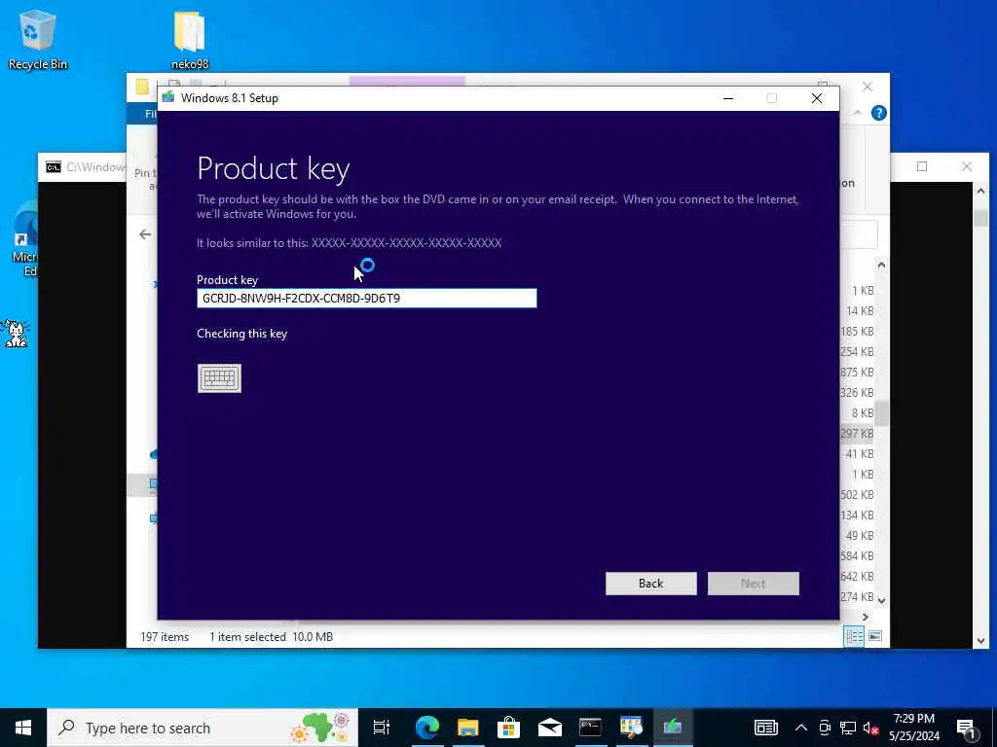Close the File Explorer window
This screenshot has width=997, height=747.
pyautogui.click(x=868, y=87)
